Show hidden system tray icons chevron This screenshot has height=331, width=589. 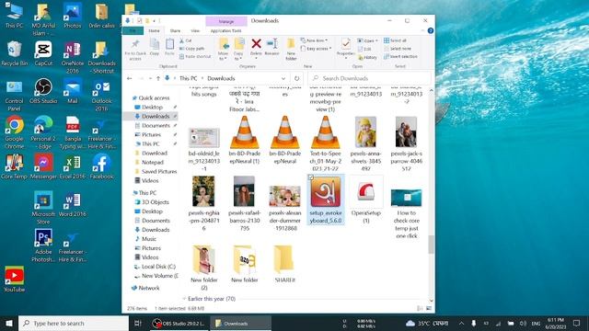(461, 323)
